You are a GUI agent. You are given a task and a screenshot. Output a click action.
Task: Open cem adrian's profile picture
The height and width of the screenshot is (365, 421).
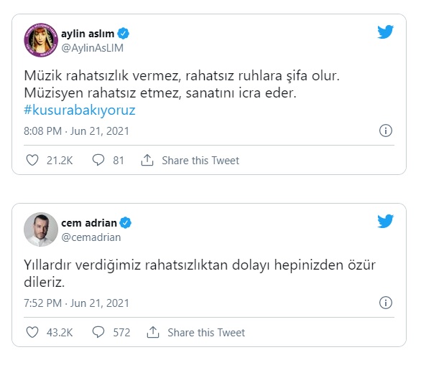(41, 229)
